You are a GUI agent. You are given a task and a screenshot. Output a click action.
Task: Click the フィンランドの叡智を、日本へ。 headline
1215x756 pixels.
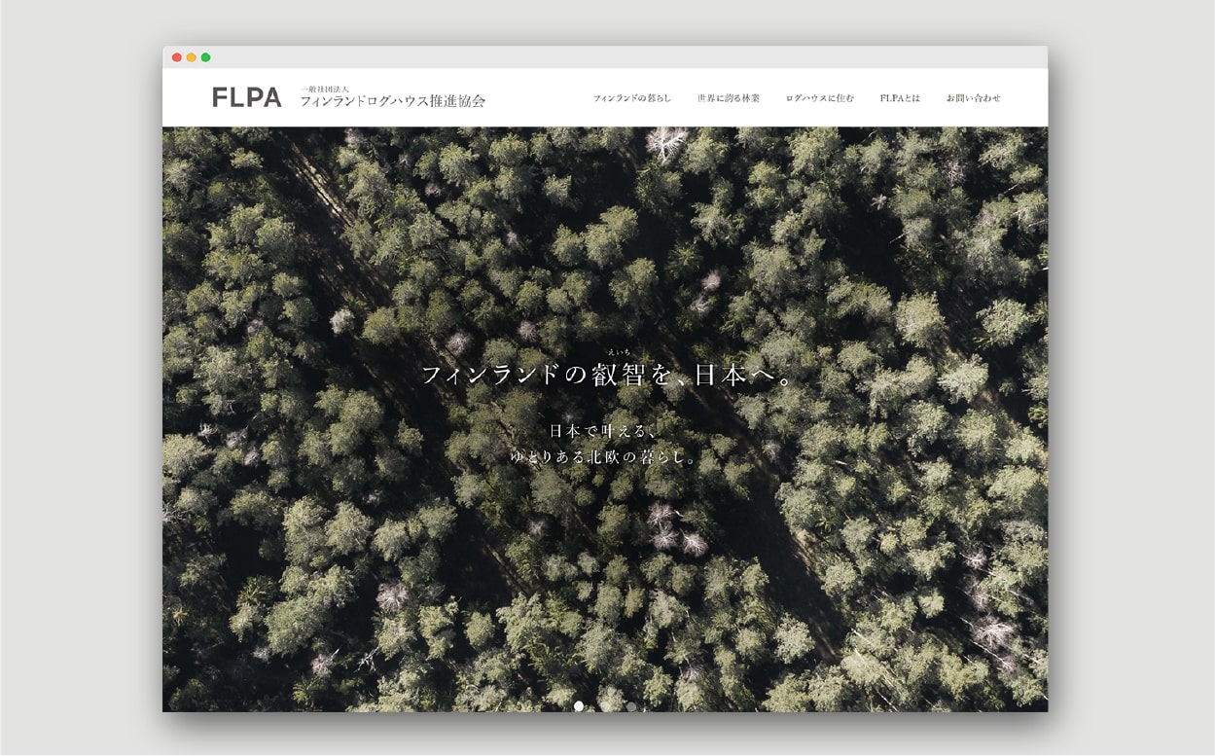click(x=607, y=376)
